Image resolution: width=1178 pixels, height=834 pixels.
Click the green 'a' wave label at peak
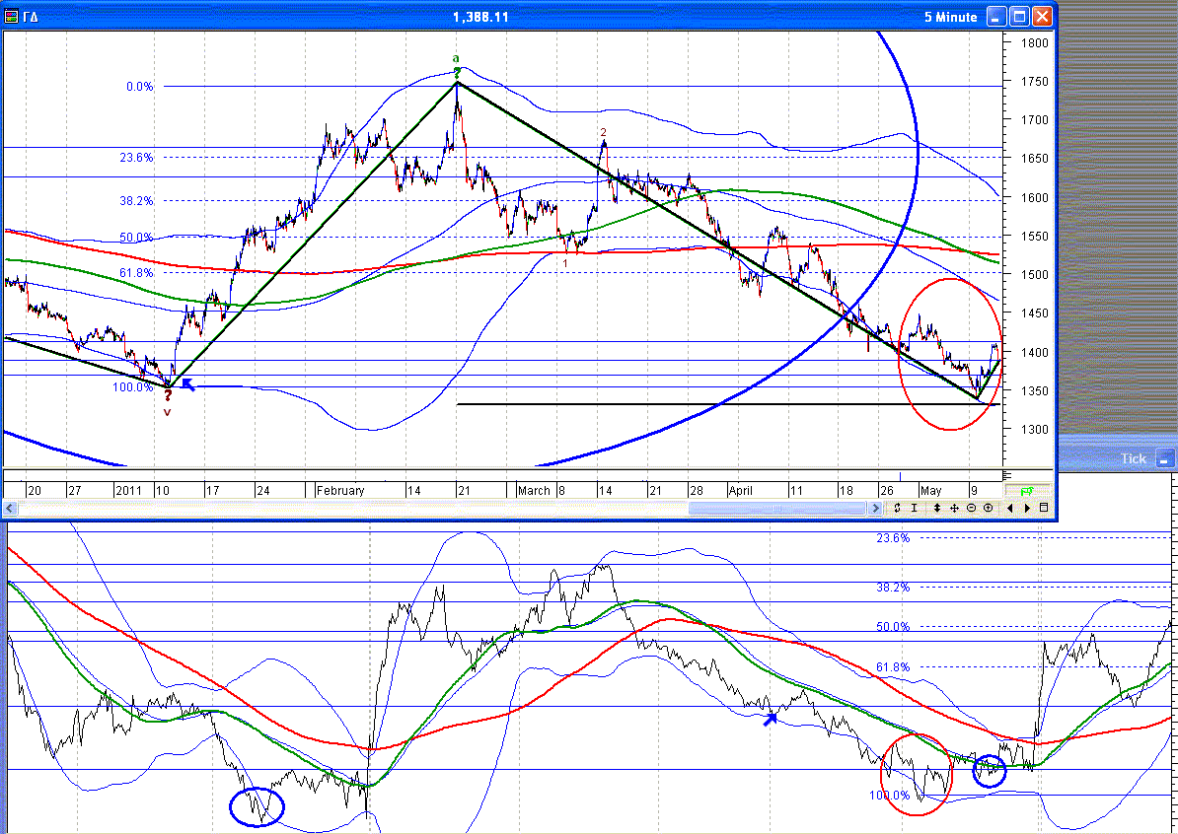[x=456, y=58]
